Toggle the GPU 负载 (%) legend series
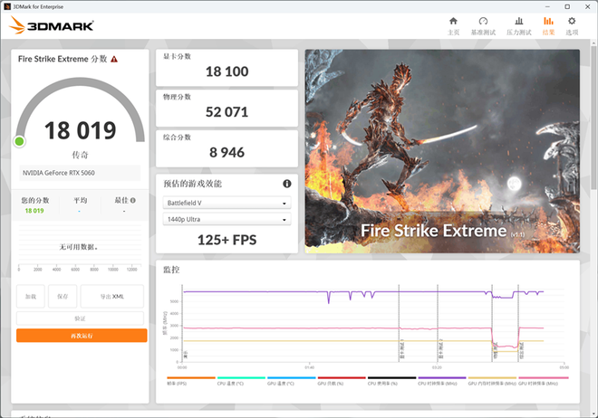Image resolution: width=598 pixels, height=418 pixels. tap(342, 381)
